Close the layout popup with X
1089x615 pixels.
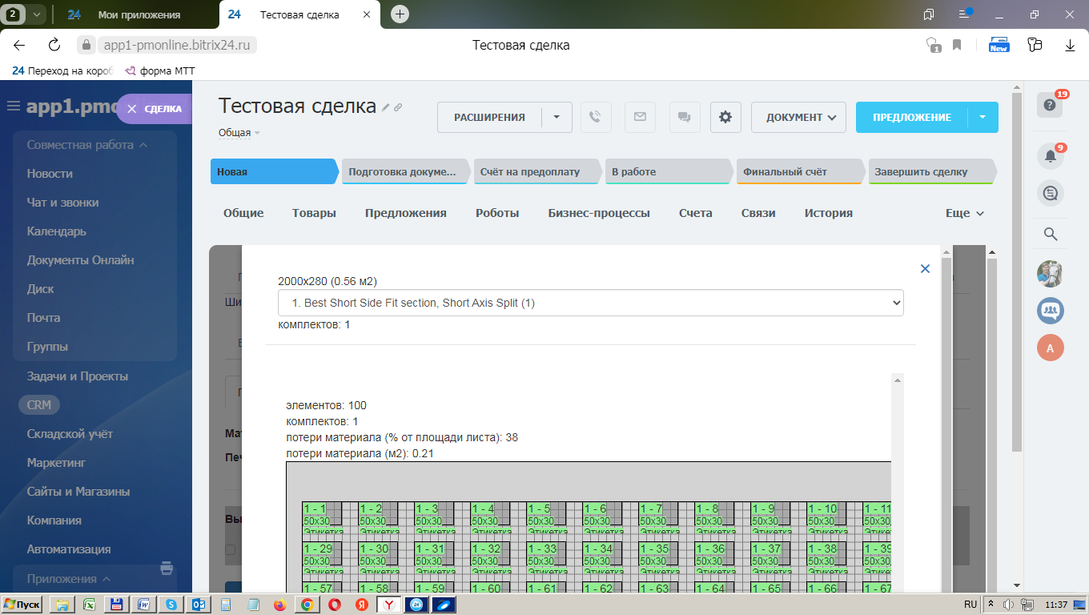click(x=925, y=269)
